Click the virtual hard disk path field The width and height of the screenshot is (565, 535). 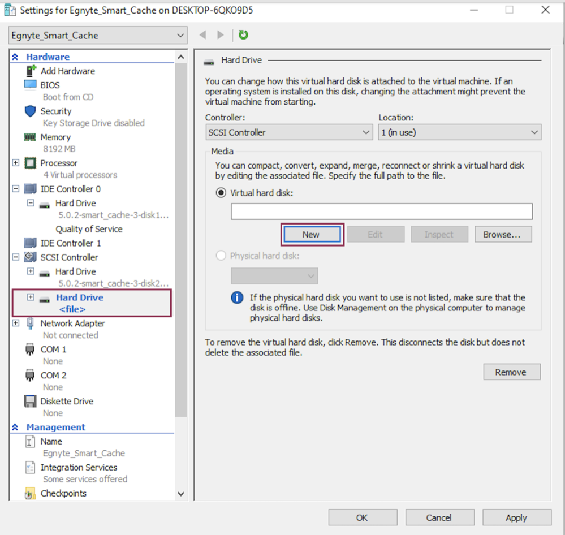click(x=382, y=212)
